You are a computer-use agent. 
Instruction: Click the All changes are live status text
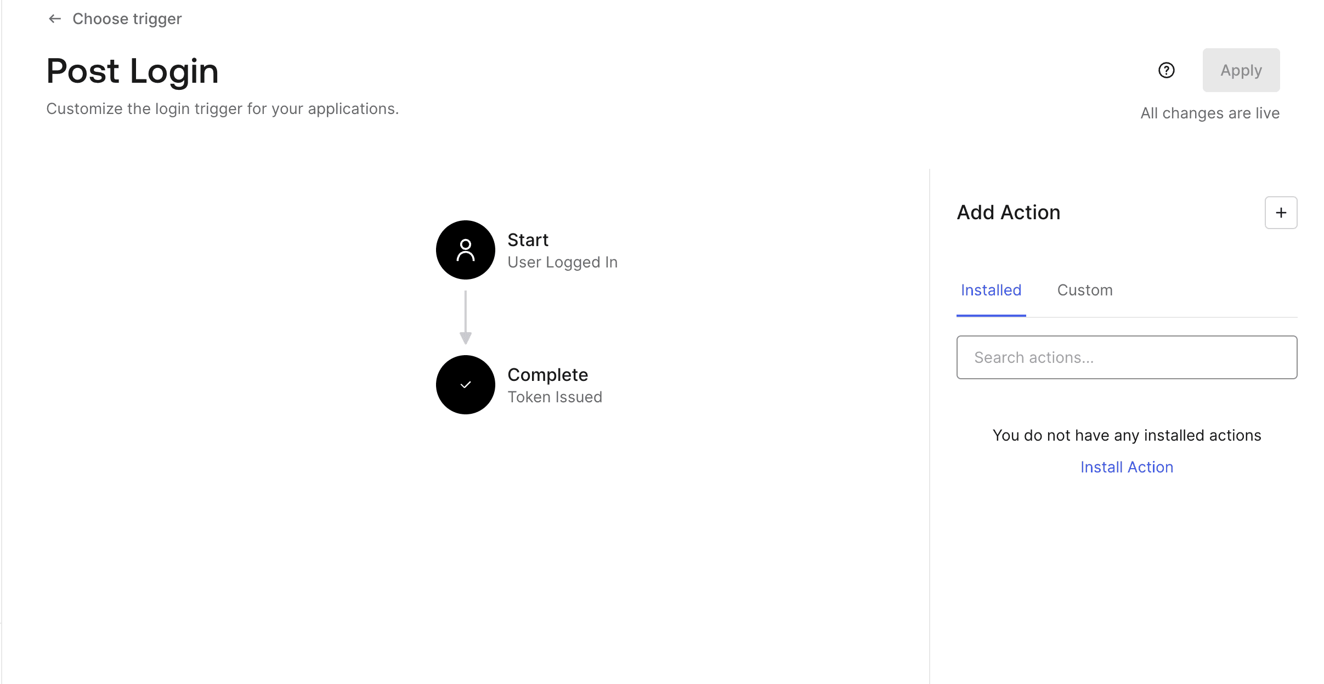(1209, 113)
